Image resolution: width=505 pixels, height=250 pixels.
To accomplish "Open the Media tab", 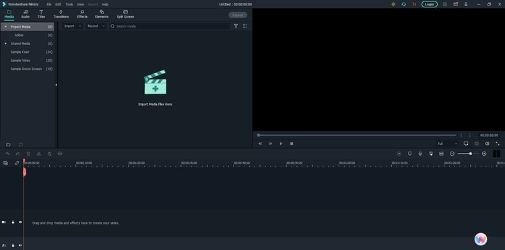I will pos(9,14).
